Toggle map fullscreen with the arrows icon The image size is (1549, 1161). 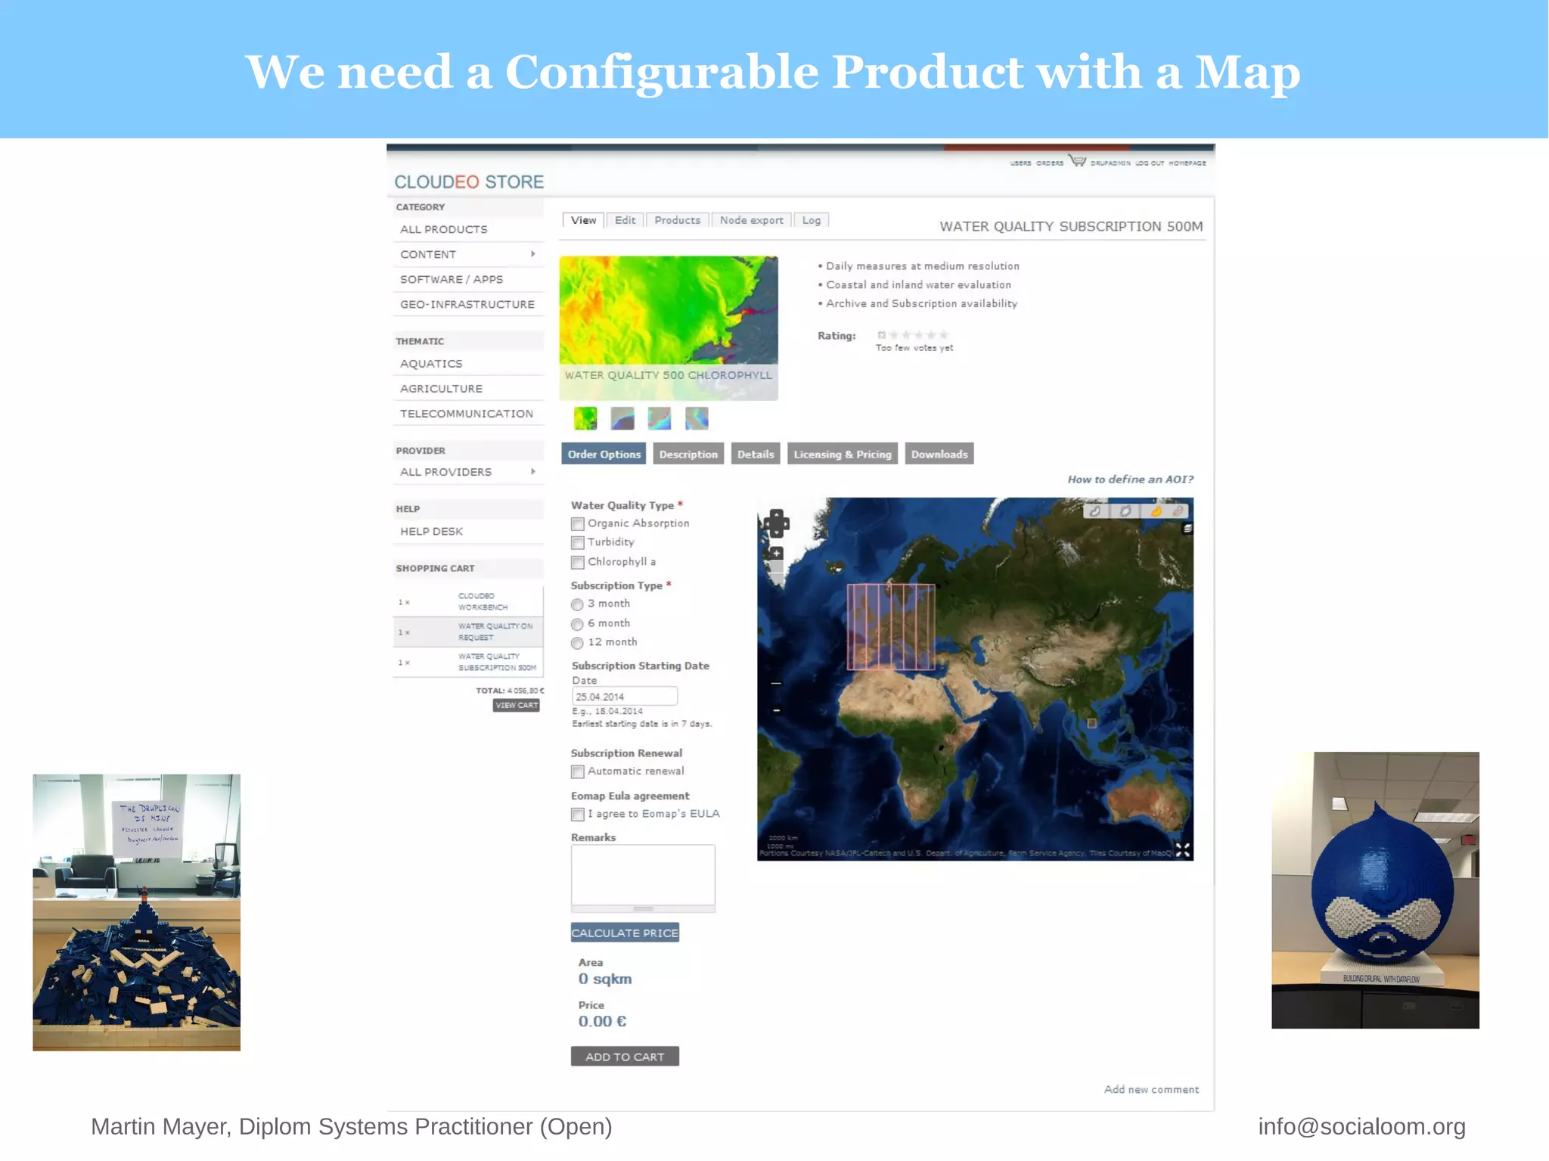1183,850
